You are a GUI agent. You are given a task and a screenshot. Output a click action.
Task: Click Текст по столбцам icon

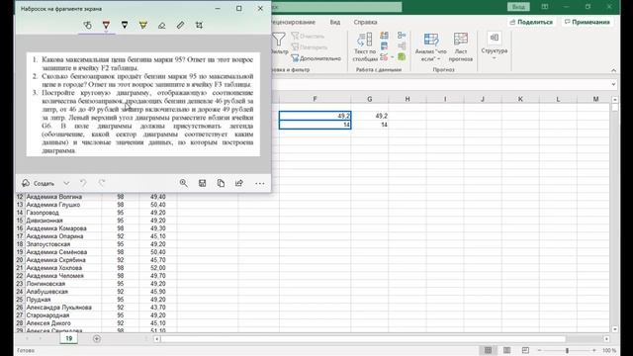click(365, 40)
